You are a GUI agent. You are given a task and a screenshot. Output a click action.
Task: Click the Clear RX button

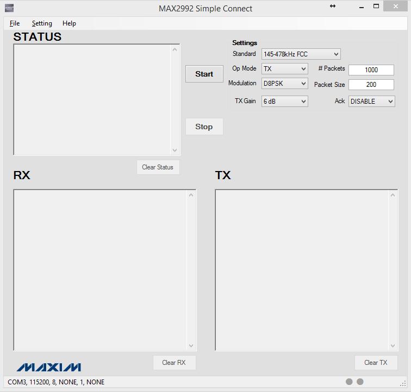coord(174,363)
